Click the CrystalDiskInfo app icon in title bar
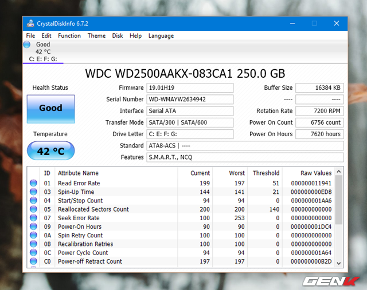 [30, 23]
